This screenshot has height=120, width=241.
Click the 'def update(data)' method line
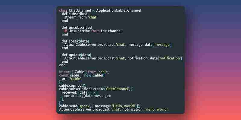click(77, 55)
